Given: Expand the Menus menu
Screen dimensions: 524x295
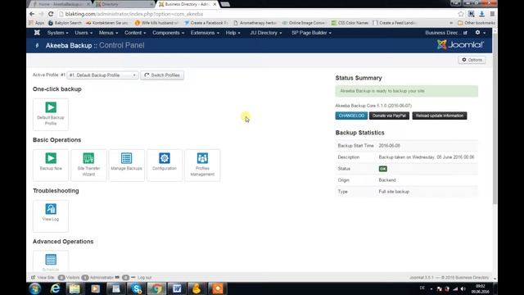Looking at the screenshot, I should [108, 33].
